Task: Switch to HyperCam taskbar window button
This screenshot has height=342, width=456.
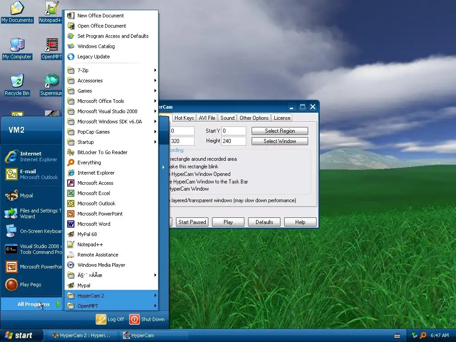Action: [154, 335]
